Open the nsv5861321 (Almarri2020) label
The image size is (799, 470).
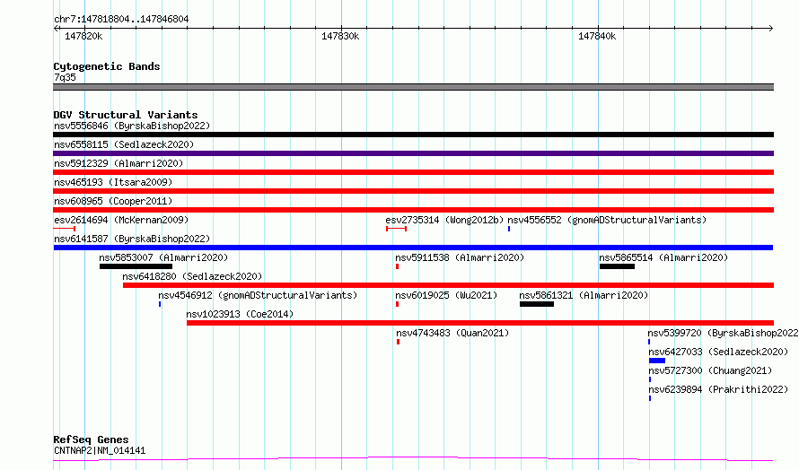(x=584, y=295)
